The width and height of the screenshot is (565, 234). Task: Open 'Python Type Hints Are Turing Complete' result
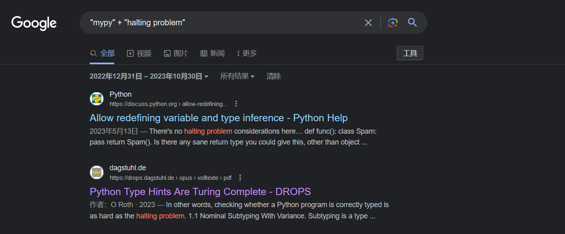click(200, 192)
